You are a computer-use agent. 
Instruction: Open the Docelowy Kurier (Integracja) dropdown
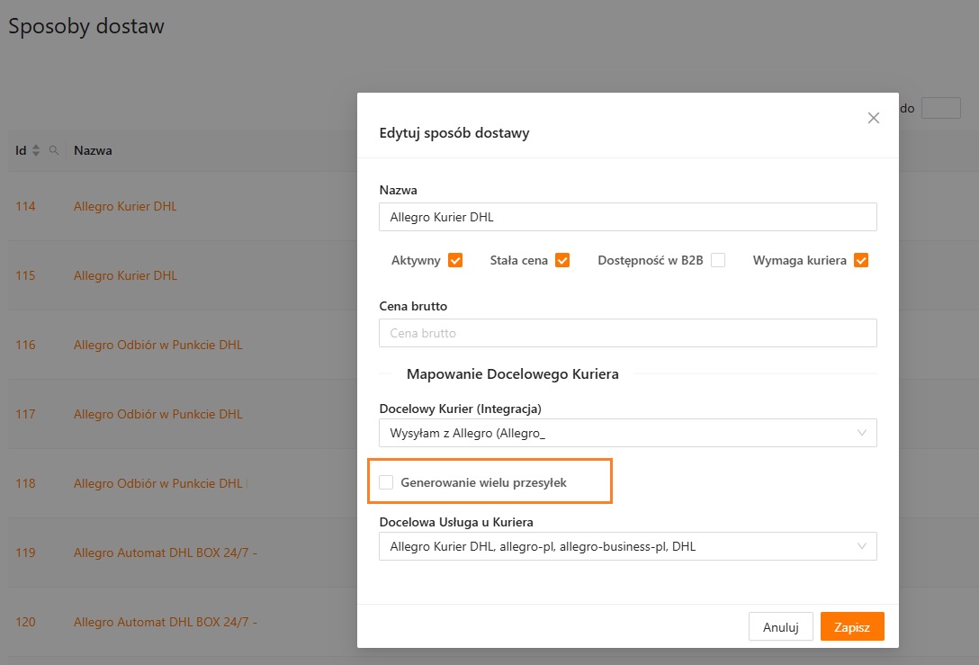point(627,433)
